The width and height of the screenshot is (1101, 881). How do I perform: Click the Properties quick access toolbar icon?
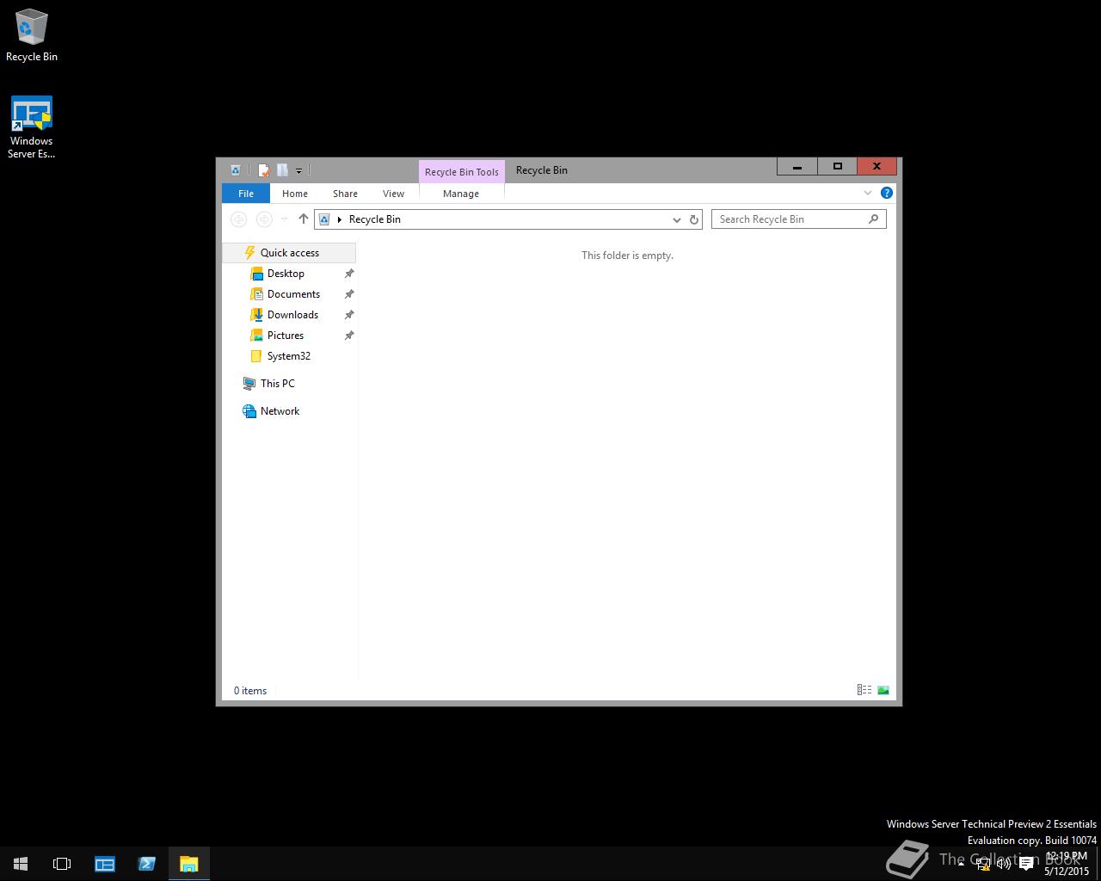click(x=264, y=170)
